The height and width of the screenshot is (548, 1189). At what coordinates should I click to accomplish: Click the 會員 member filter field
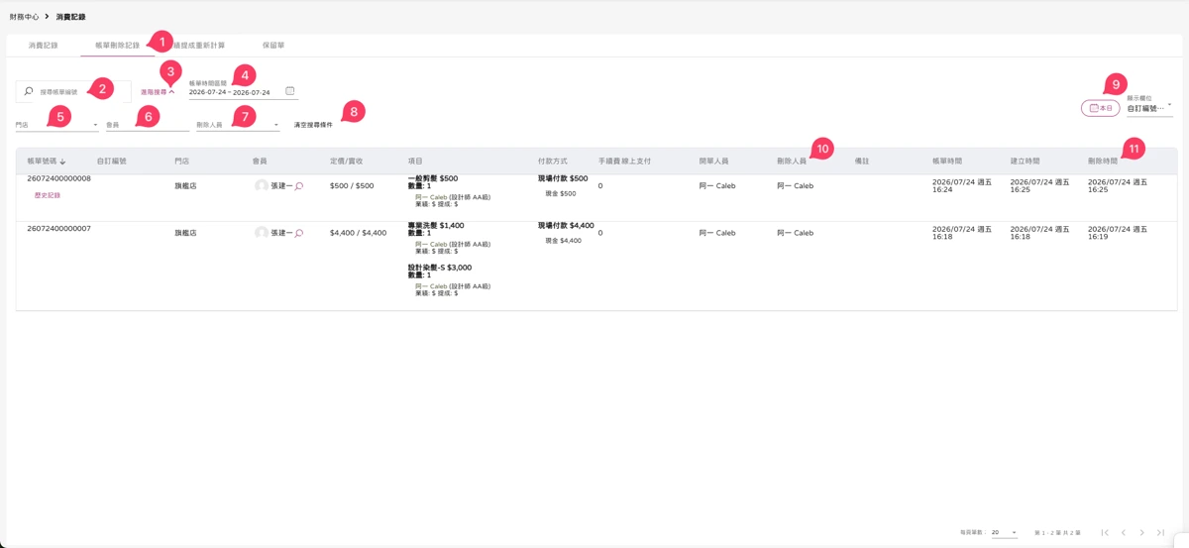pos(147,125)
